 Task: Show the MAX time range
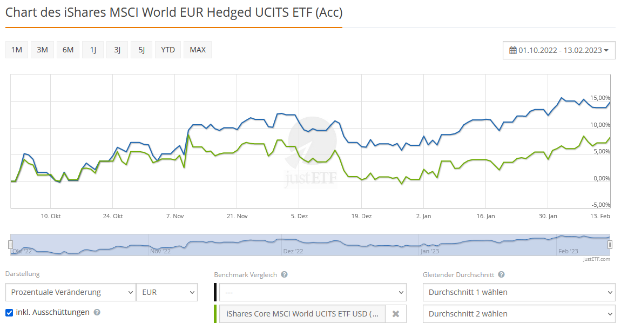point(198,50)
